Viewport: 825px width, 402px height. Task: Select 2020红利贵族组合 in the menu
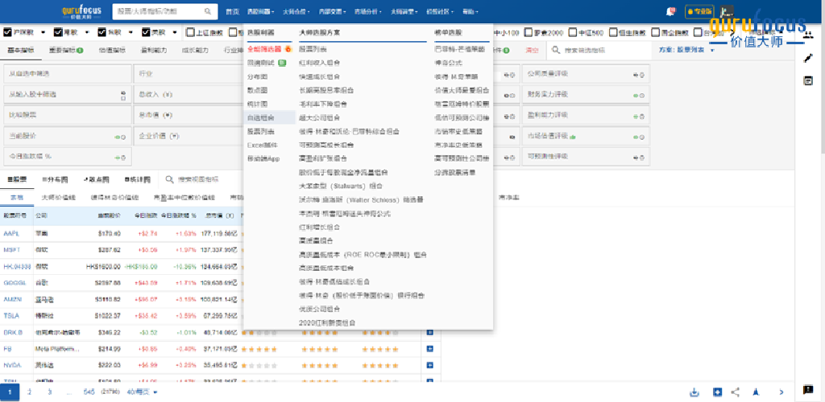pyautogui.click(x=327, y=322)
